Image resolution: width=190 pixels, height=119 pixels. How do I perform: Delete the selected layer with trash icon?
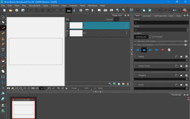pos(128,84)
